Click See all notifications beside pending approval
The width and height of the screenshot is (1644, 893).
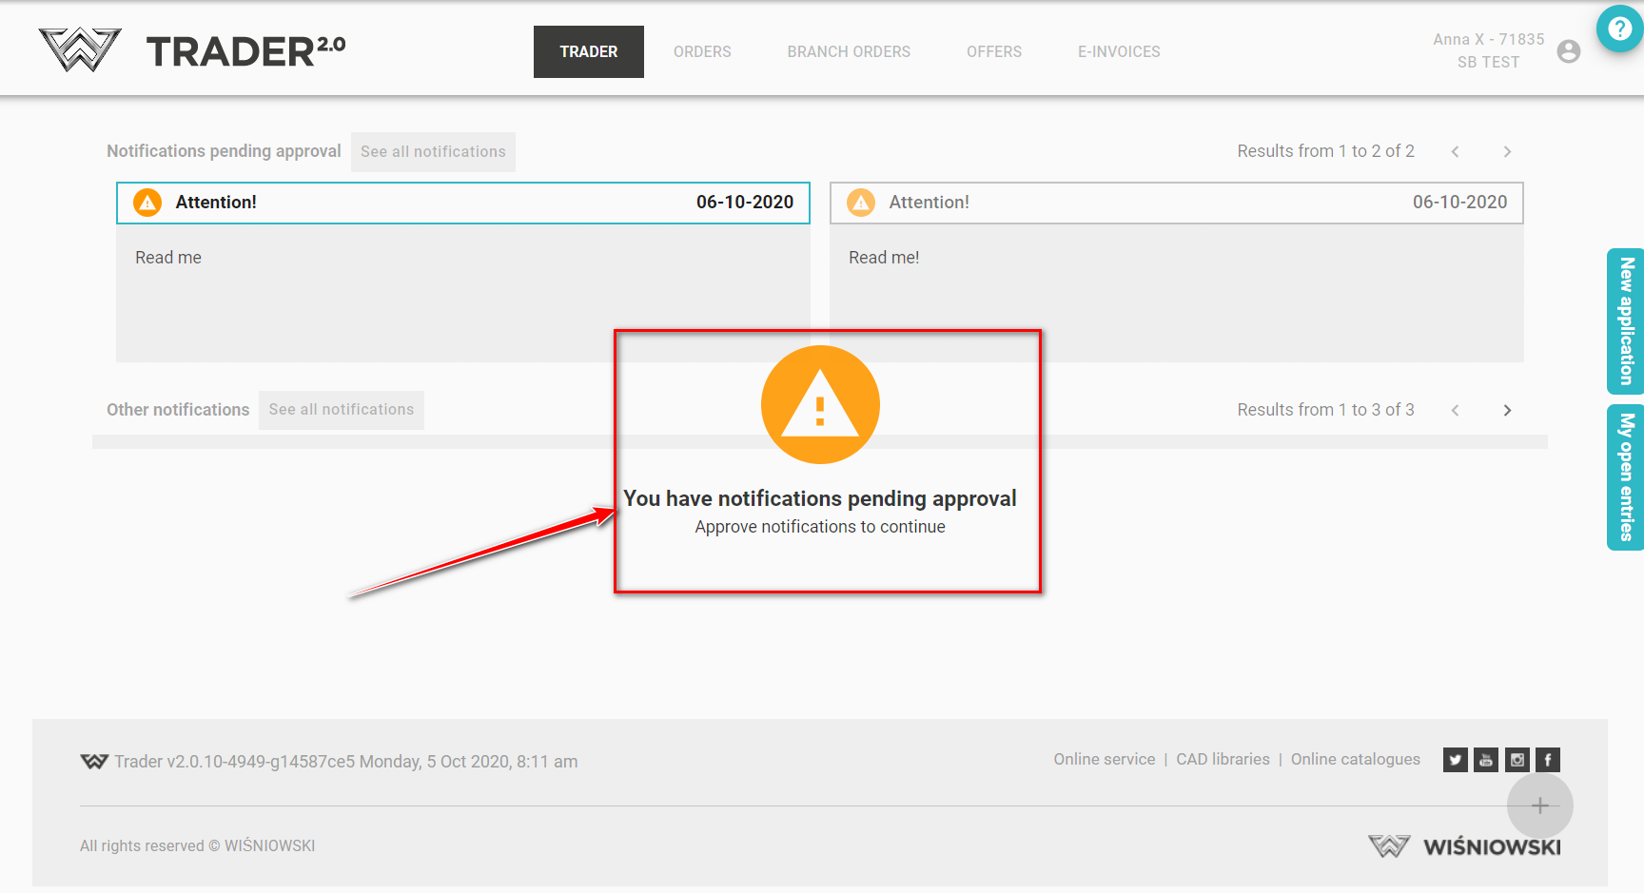click(433, 152)
